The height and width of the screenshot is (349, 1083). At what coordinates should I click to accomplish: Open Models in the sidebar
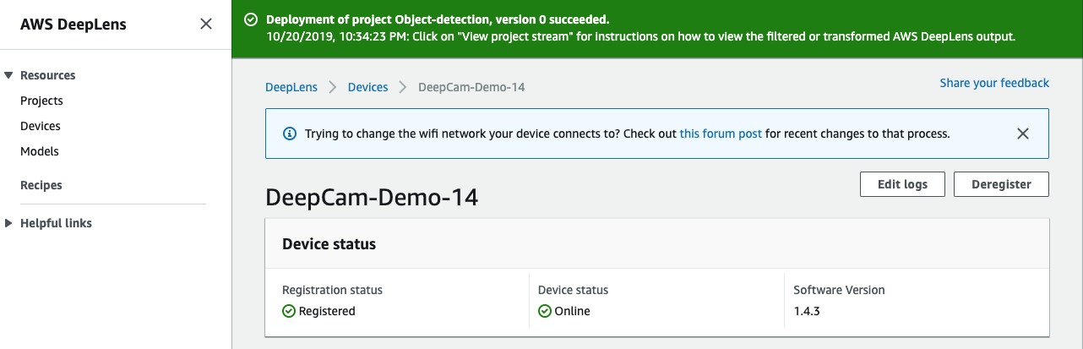(x=40, y=151)
